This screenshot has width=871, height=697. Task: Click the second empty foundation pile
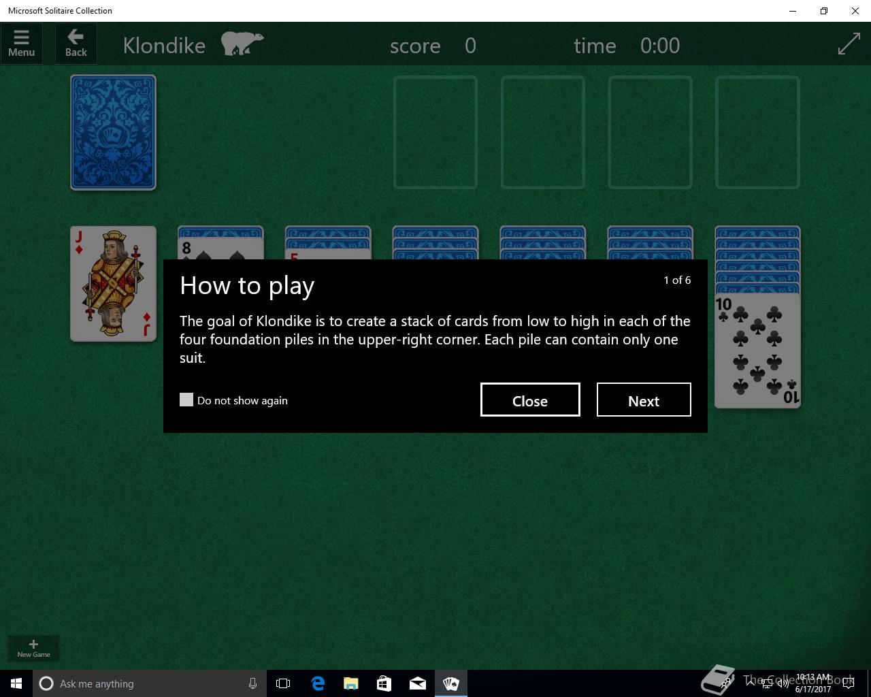tap(543, 132)
